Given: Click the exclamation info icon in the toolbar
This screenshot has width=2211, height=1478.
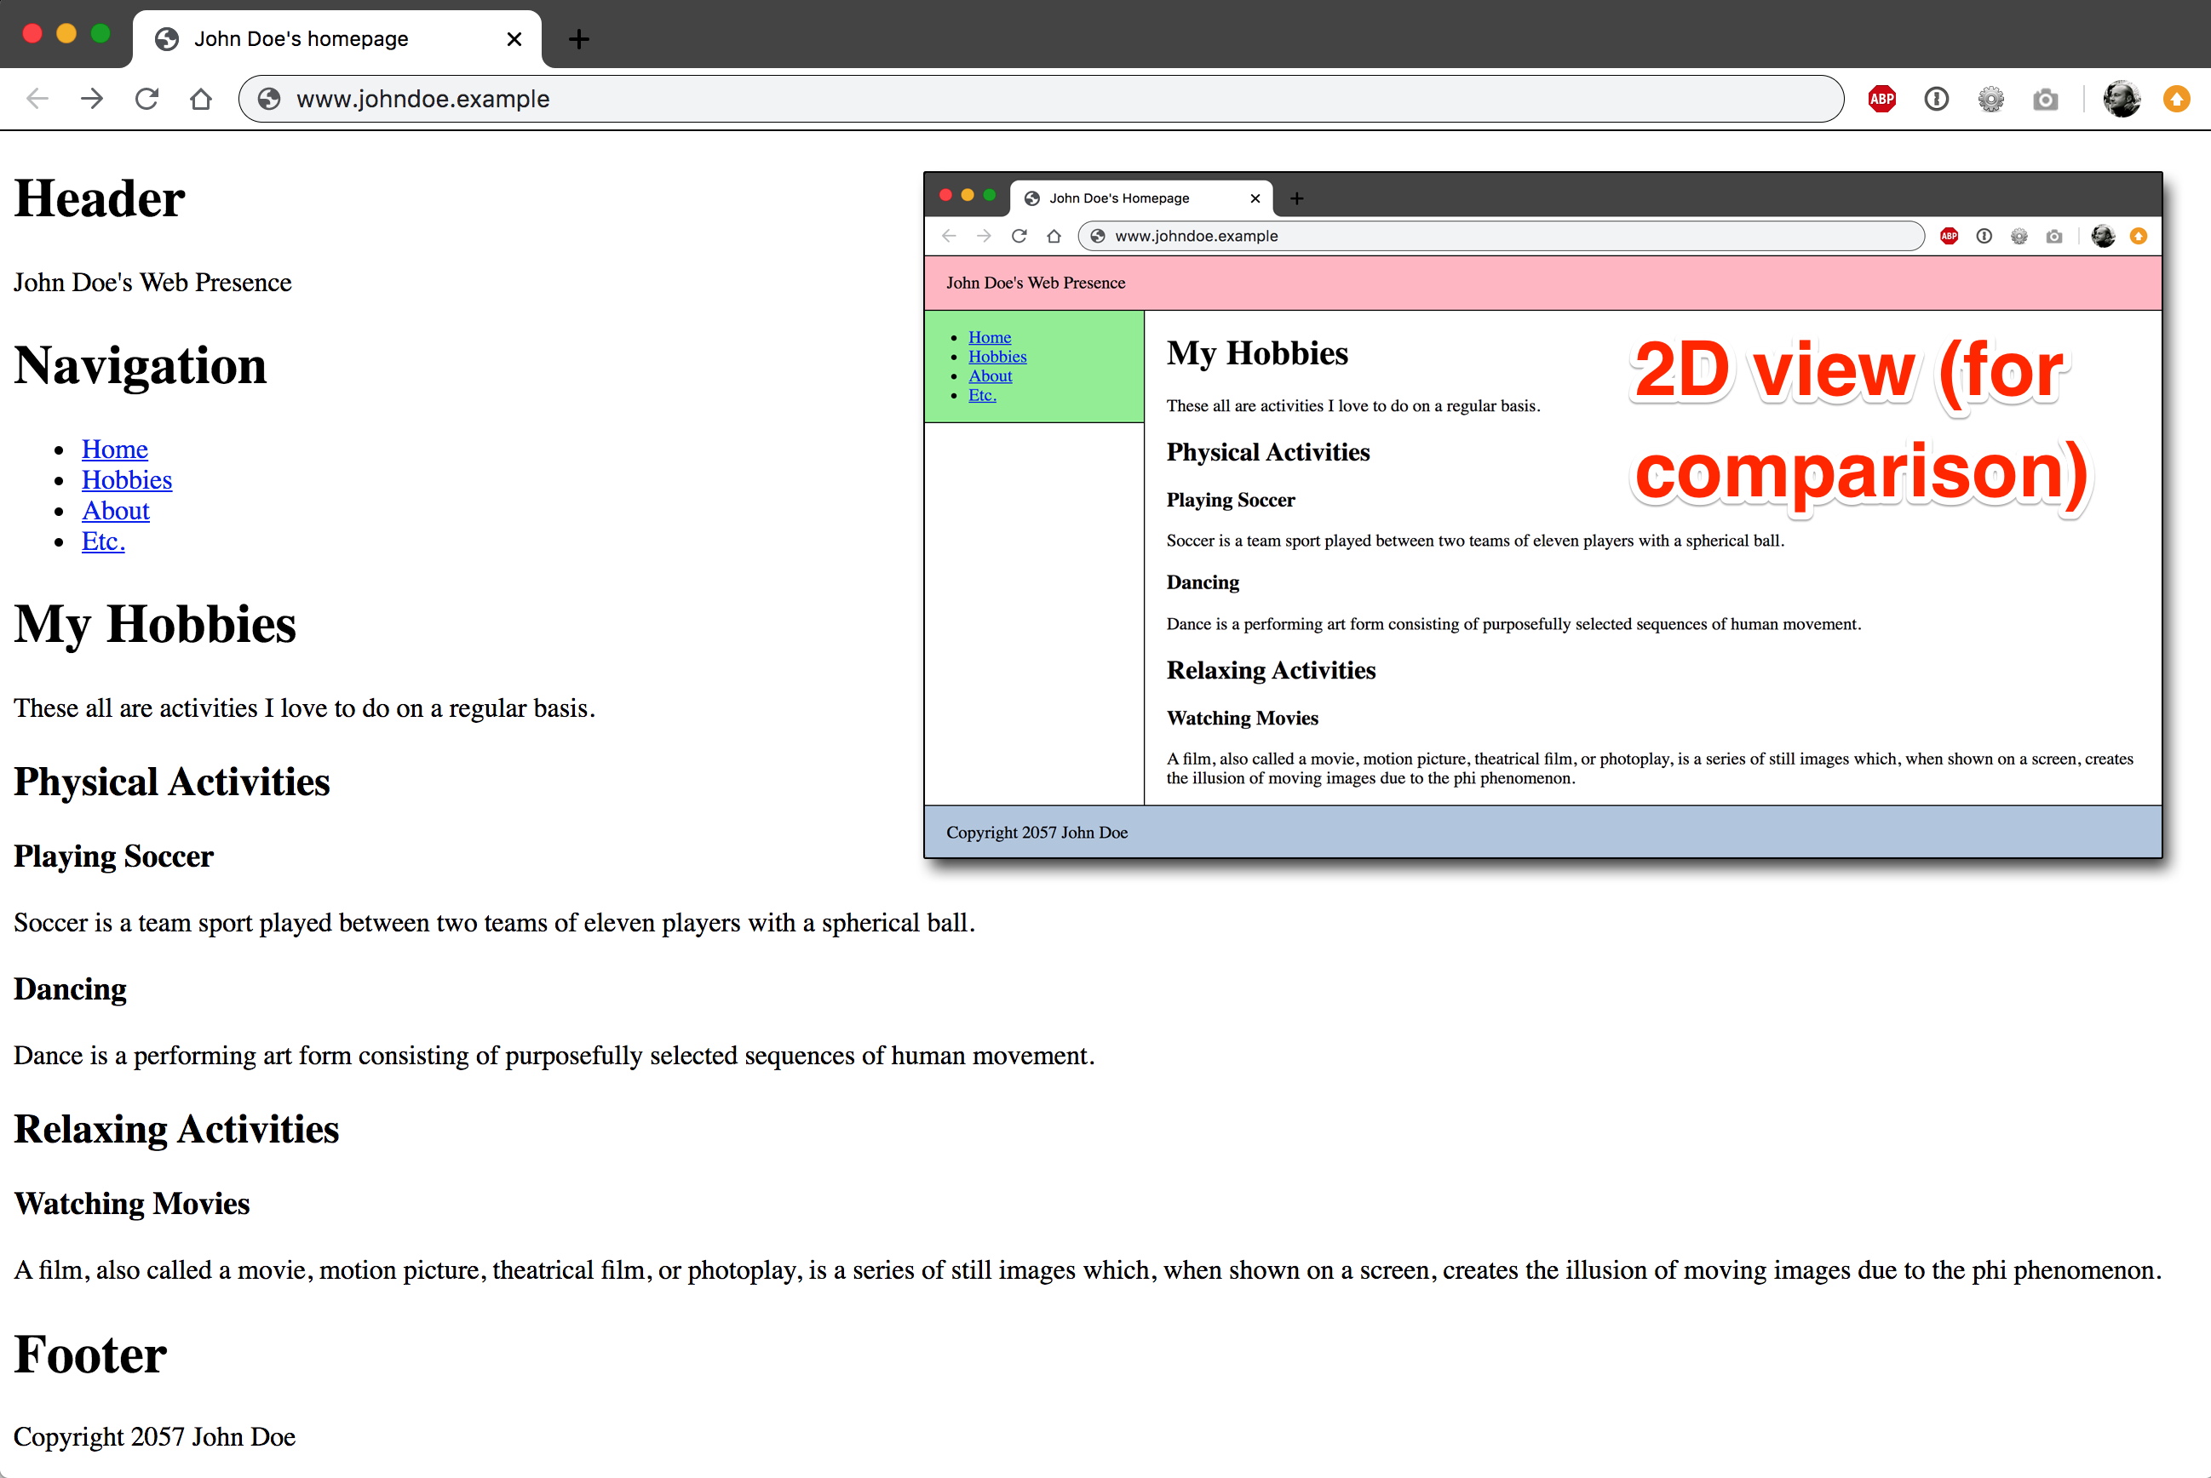Looking at the screenshot, I should tap(1937, 98).
